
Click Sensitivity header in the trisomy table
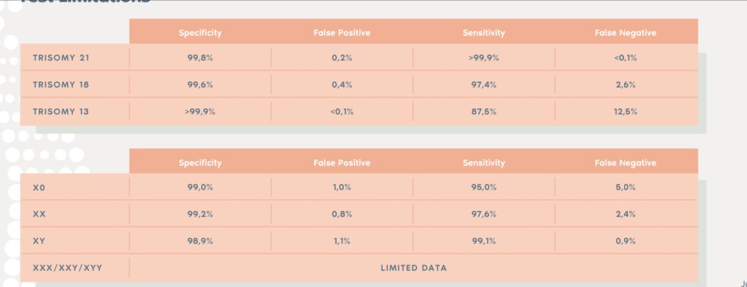[483, 33]
